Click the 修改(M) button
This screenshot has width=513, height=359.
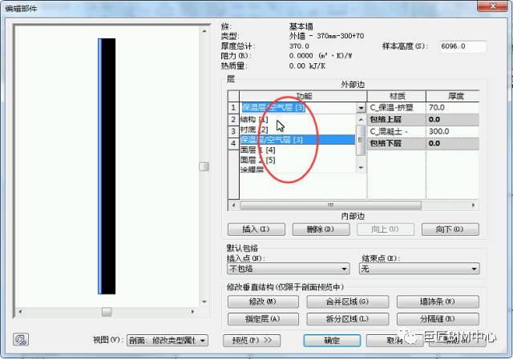[263, 301]
